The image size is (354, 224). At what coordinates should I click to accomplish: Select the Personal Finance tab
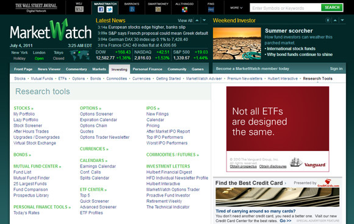click(148, 69)
